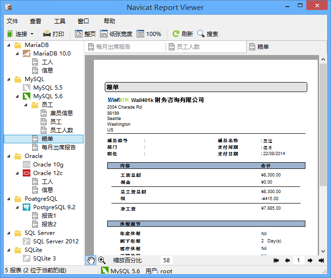Click the 刷新 refresh icon
This screenshot has width=331, height=278.
pyautogui.click(x=175, y=34)
